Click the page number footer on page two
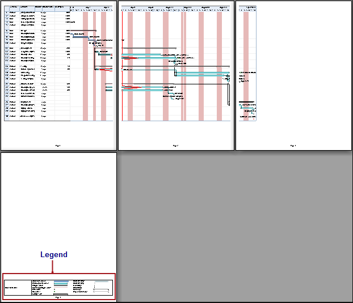Screen dimensions: 353x303 point(176,146)
